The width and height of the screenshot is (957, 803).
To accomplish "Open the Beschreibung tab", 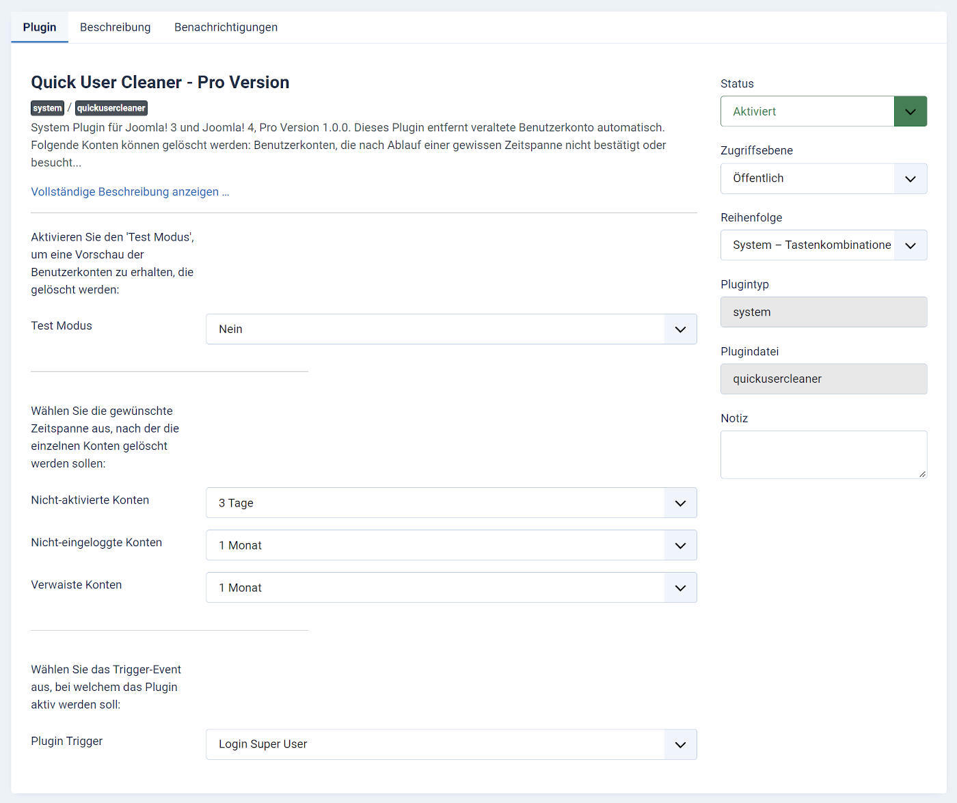I will [x=115, y=27].
